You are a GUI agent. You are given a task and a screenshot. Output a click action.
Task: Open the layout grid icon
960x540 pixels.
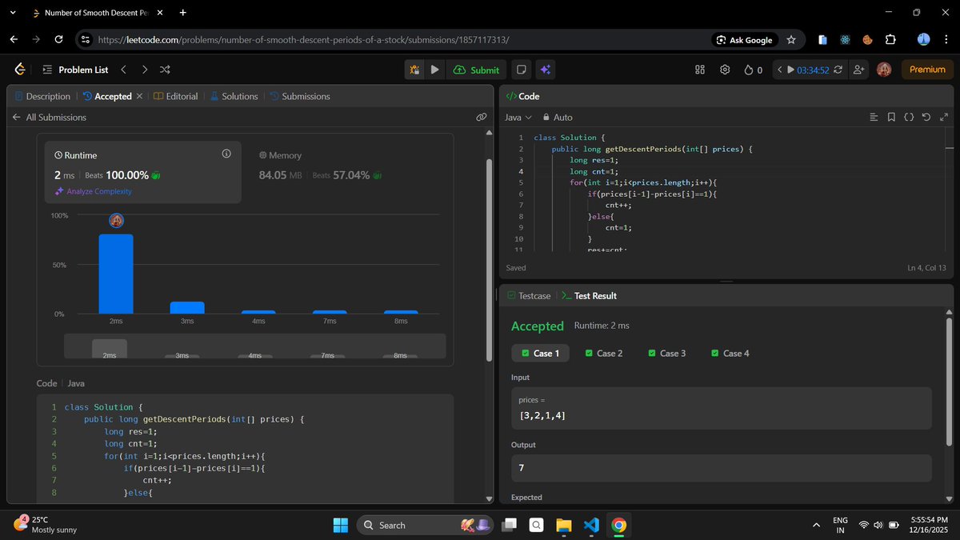[699, 70]
